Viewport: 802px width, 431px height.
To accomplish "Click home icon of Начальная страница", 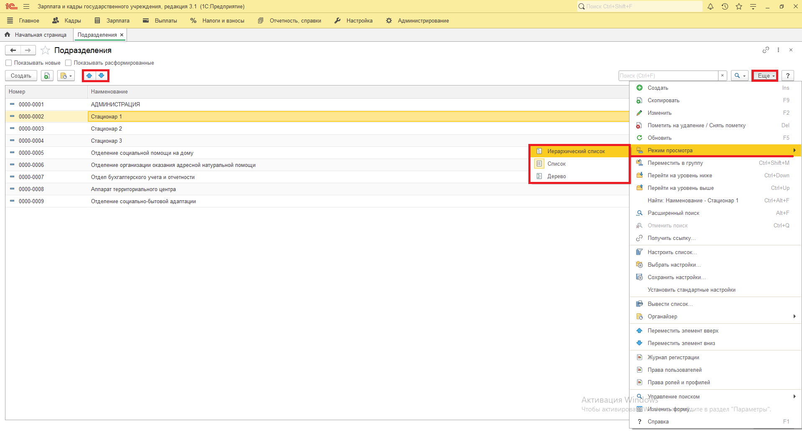I will 8,35.
